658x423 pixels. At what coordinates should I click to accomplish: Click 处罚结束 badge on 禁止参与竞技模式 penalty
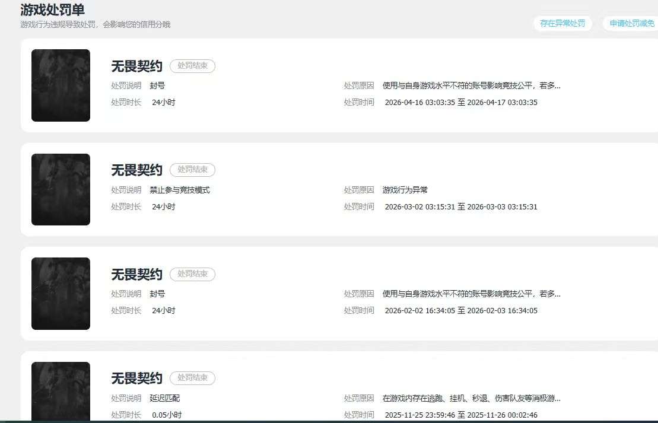(x=193, y=170)
